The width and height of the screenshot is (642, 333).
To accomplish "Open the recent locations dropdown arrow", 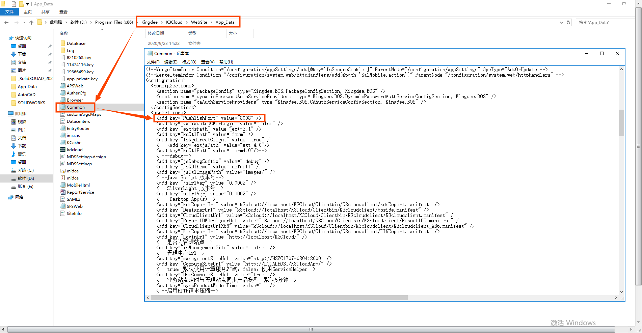I will (x=24, y=22).
